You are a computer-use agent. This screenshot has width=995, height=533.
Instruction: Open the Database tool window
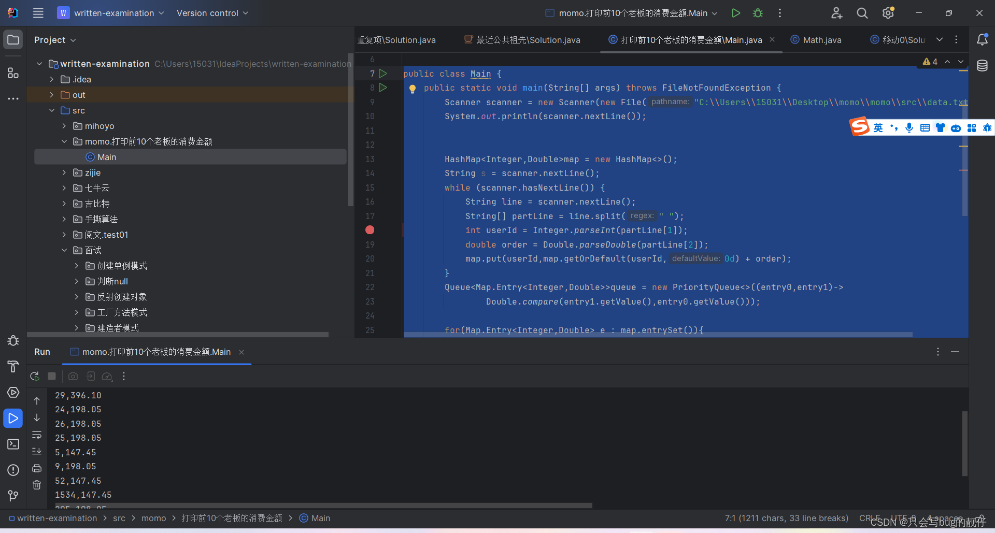click(982, 65)
